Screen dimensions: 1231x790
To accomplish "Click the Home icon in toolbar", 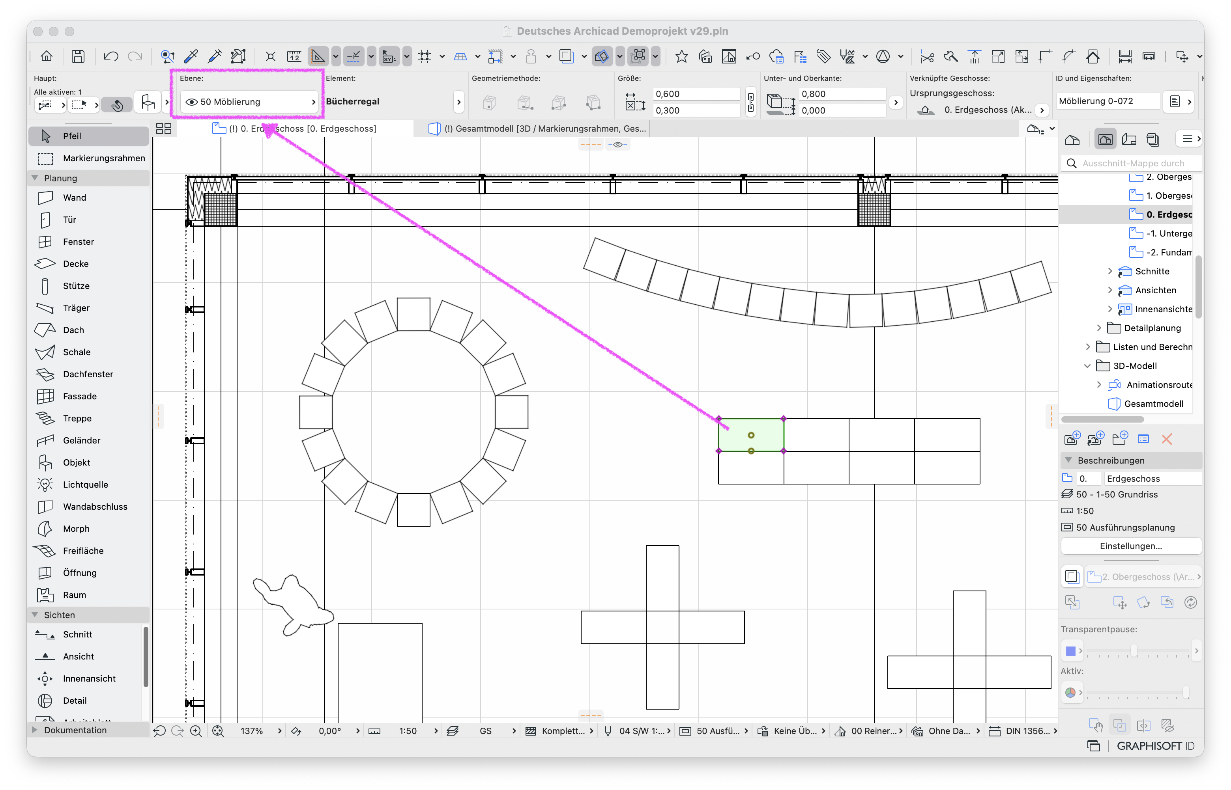I will (47, 56).
